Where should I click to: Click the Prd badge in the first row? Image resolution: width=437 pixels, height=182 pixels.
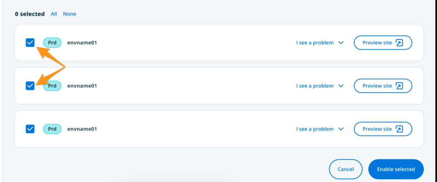(x=52, y=43)
